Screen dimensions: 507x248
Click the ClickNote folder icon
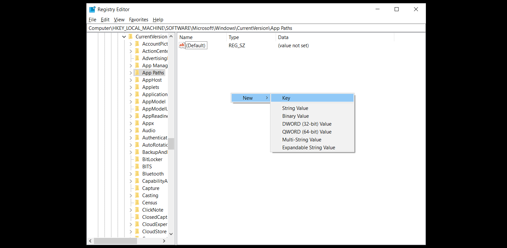(137, 210)
